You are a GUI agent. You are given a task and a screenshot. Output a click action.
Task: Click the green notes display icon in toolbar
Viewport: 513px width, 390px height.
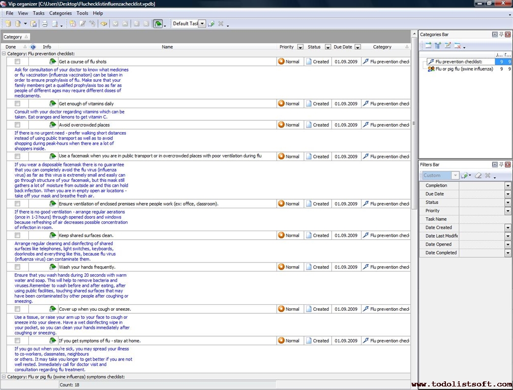(158, 24)
